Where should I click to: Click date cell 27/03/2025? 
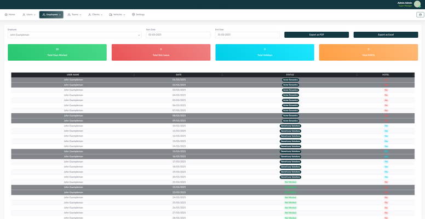click(179, 213)
